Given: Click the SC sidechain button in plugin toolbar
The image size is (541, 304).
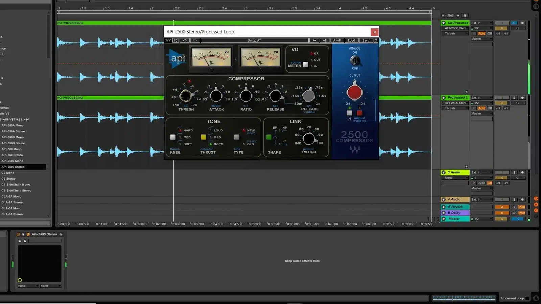Looking at the screenshot, I should tap(176, 40).
